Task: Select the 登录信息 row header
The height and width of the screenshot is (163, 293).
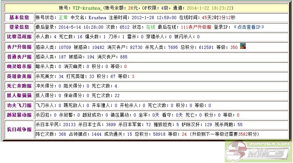Action: (x=19, y=27)
